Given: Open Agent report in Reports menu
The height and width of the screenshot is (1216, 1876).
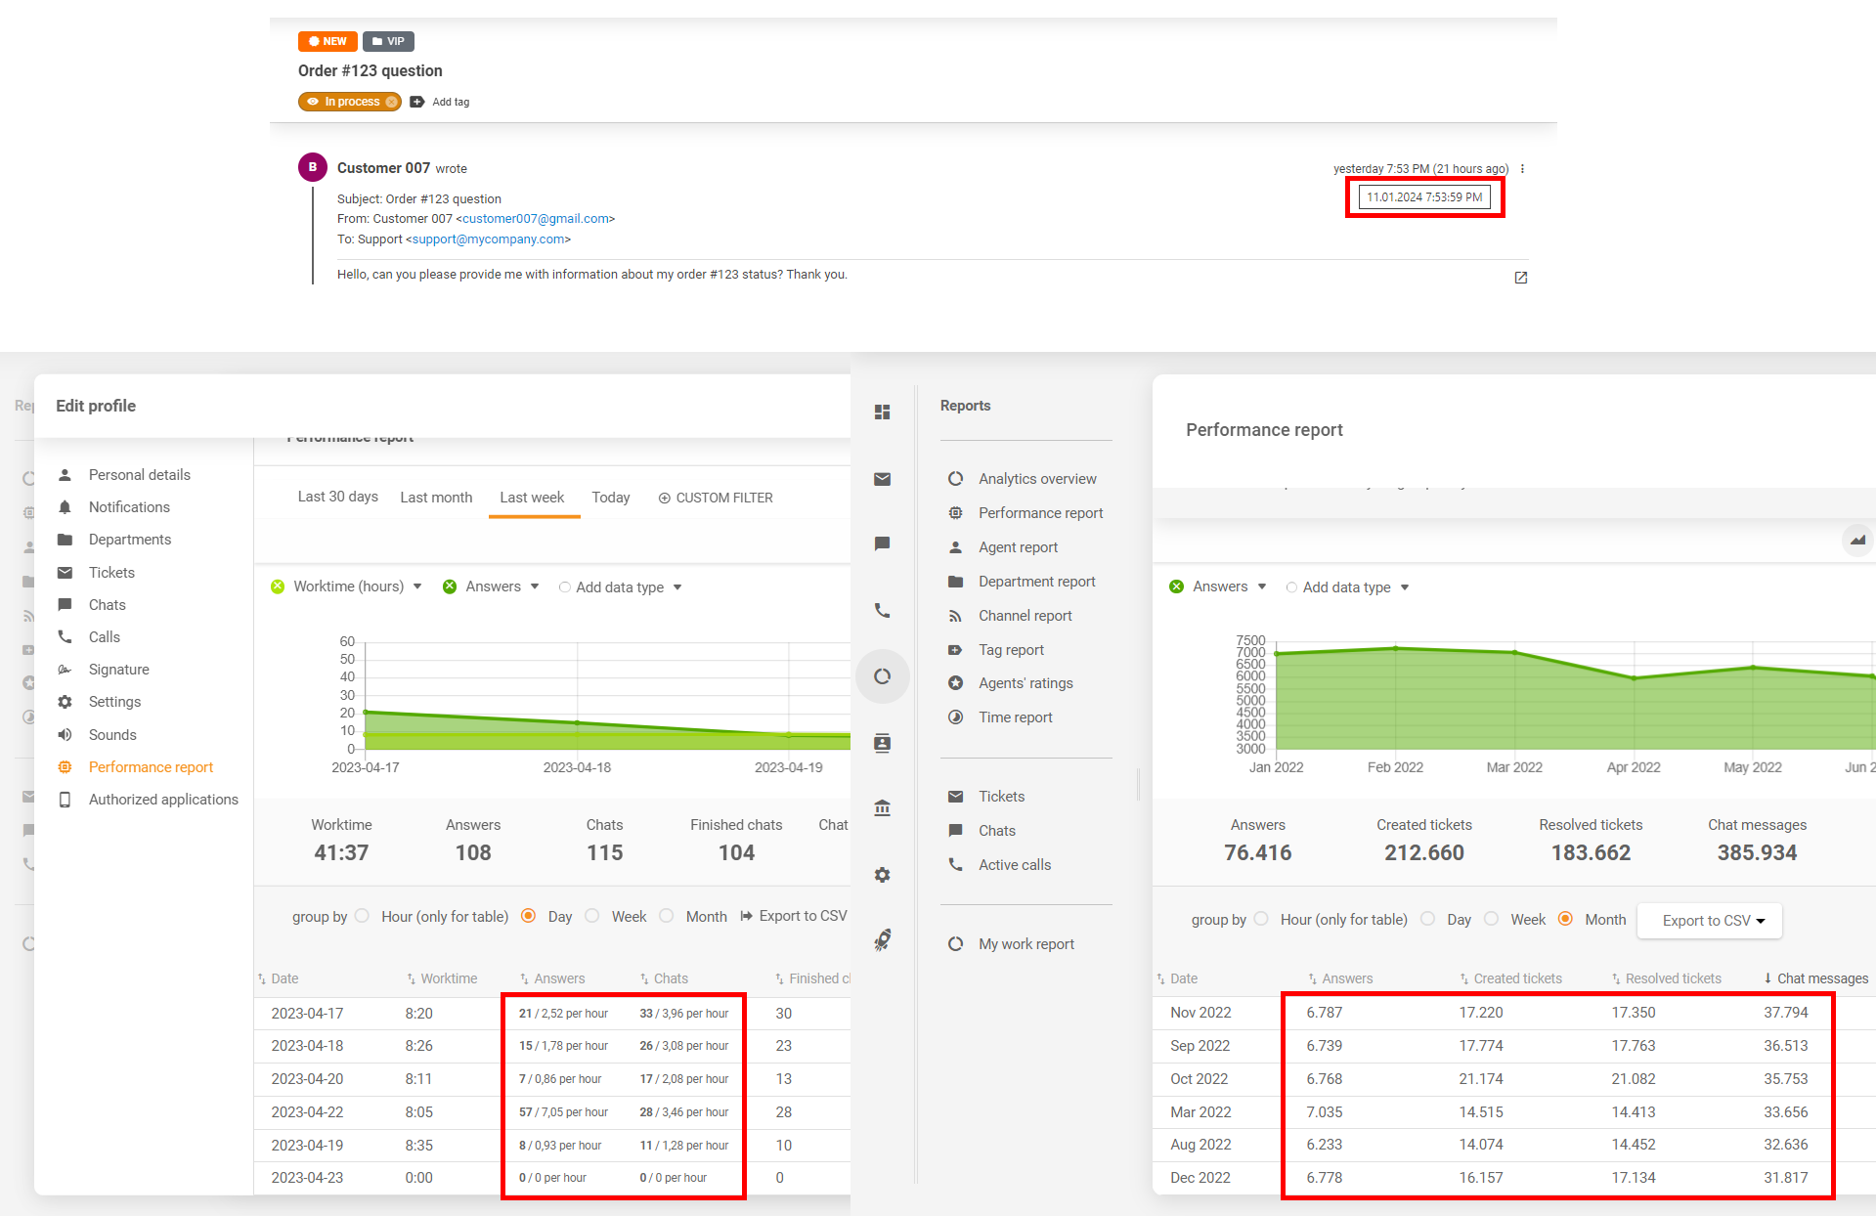Looking at the screenshot, I should tap(1018, 547).
